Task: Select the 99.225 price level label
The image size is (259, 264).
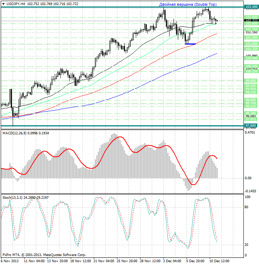Action: tap(250, 92)
